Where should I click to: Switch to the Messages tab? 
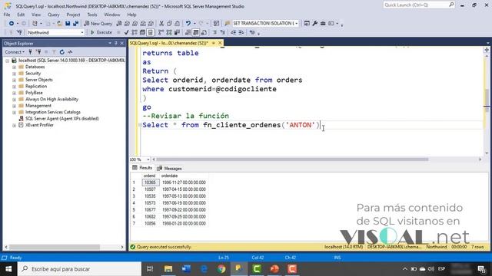pyautogui.click(x=169, y=169)
